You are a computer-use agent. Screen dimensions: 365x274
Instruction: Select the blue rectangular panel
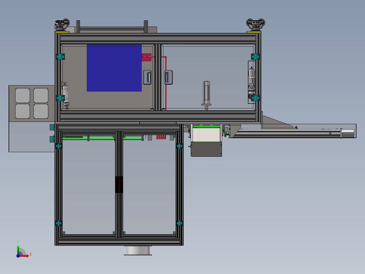[x=114, y=68]
